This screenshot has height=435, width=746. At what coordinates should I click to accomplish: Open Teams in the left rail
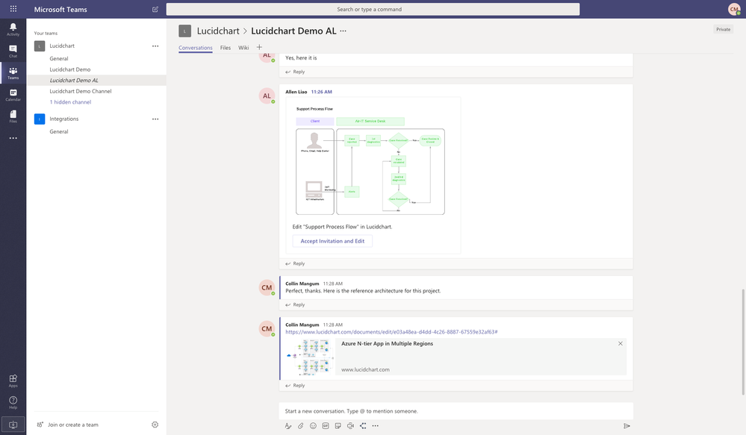(x=13, y=72)
